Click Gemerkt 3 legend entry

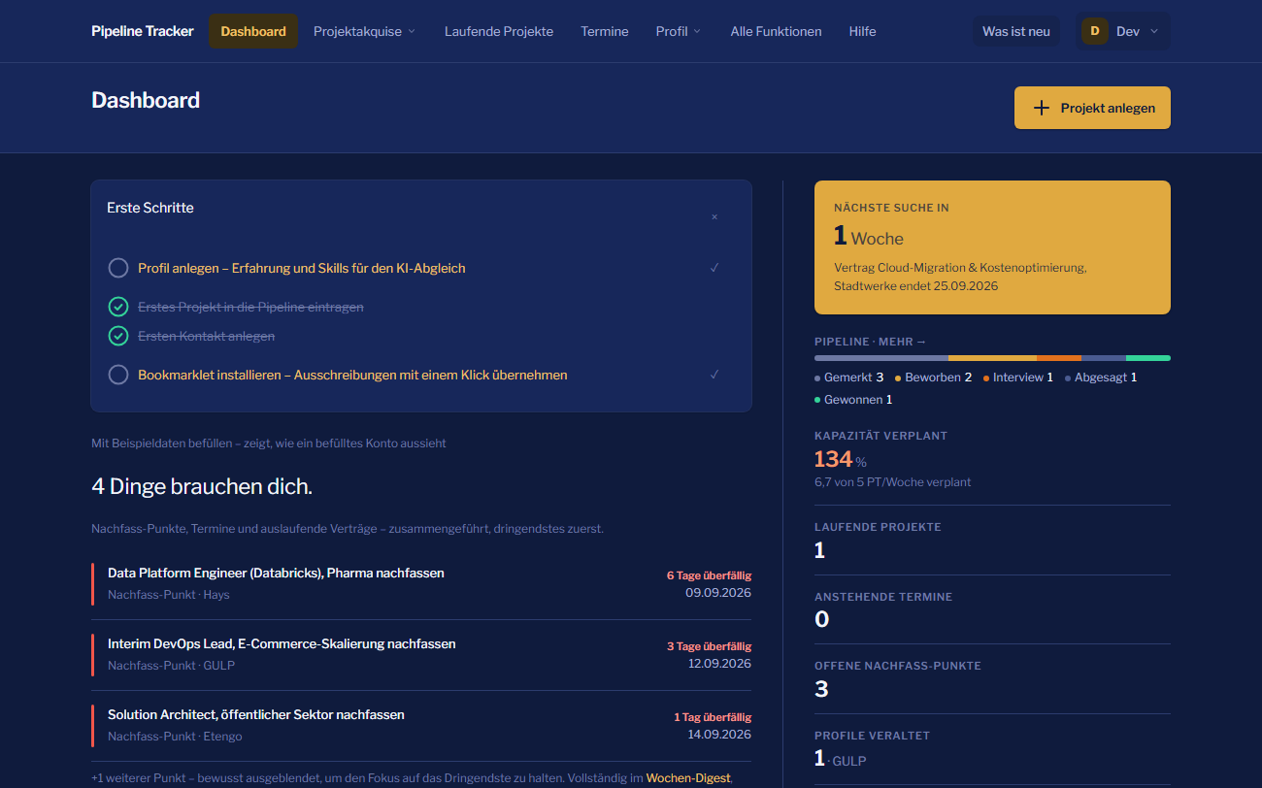point(849,377)
